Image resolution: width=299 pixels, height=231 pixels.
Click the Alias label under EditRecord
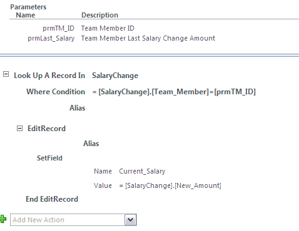(91, 144)
